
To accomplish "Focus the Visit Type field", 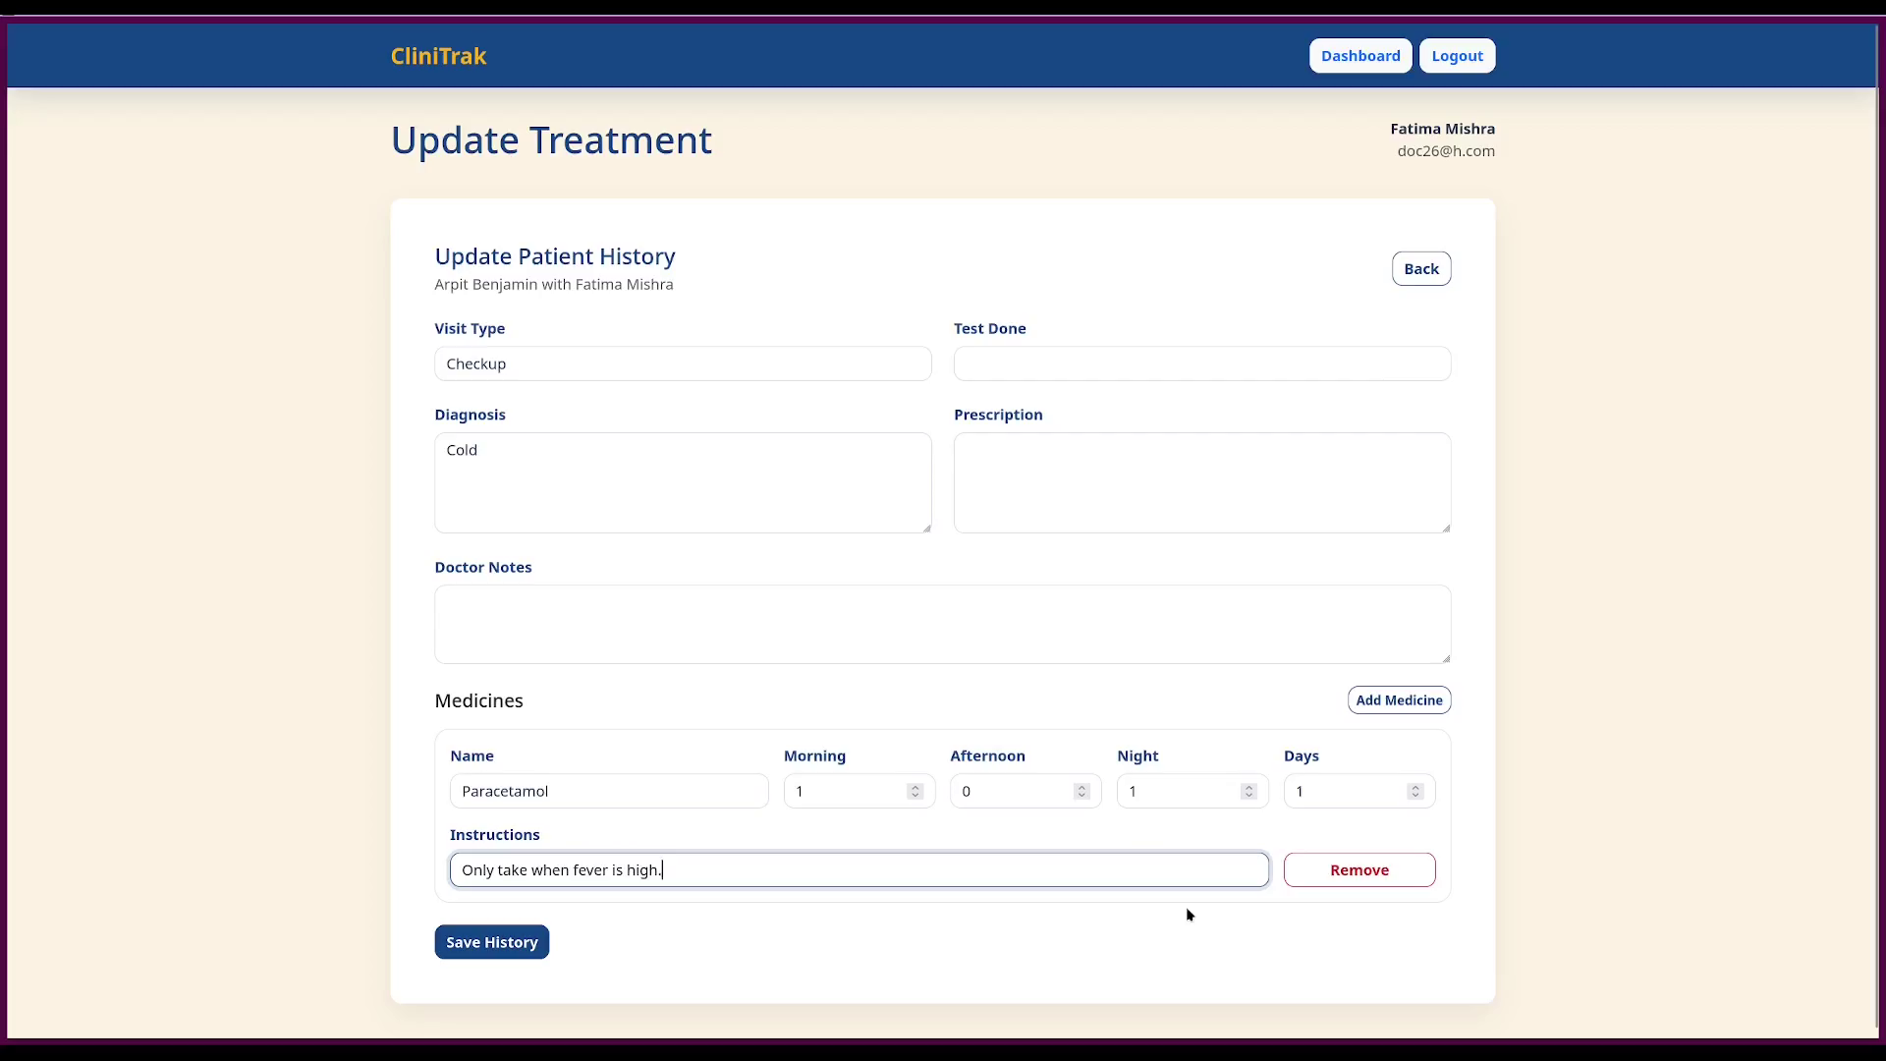I will pos(683,363).
